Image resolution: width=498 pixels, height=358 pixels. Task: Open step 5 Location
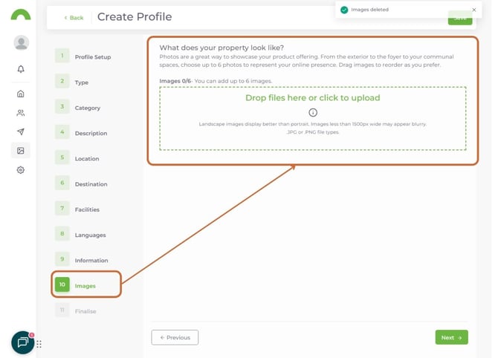click(x=86, y=159)
